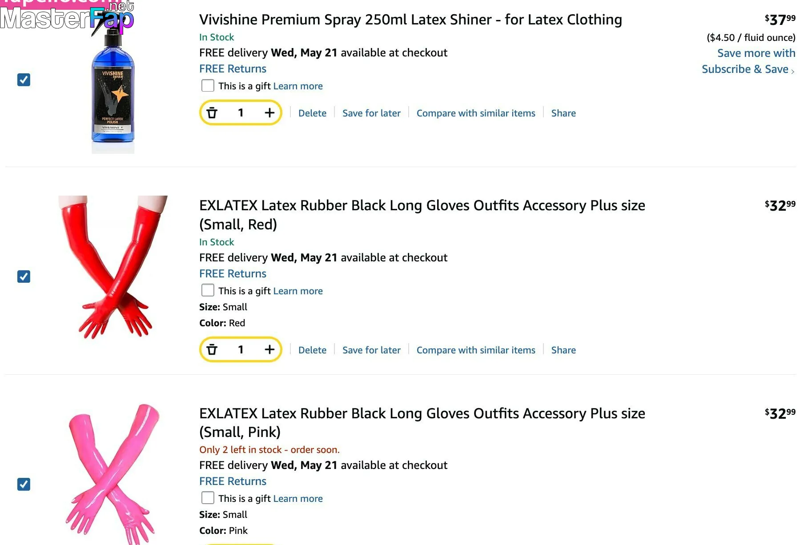The height and width of the screenshot is (545, 812).
Task: Deselect Vivishine spray item checkbox
Action: [24, 80]
